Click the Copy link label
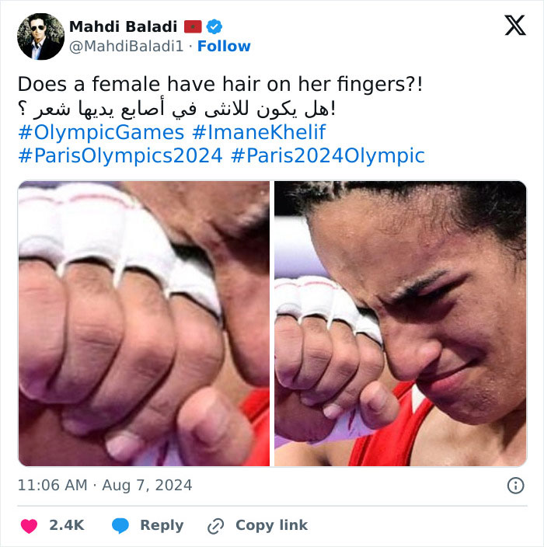This screenshot has width=544, height=547. pos(271,525)
